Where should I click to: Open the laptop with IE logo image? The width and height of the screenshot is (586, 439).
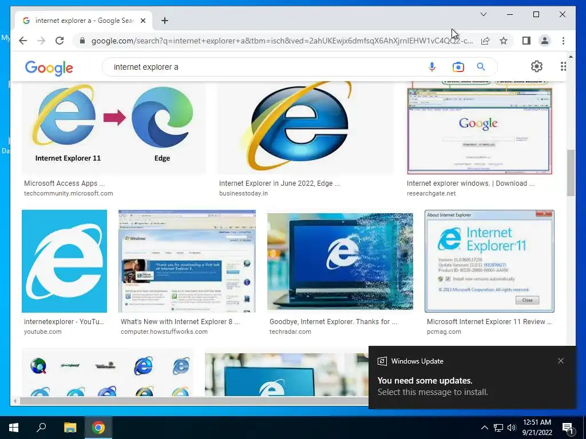[x=340, y=261]
